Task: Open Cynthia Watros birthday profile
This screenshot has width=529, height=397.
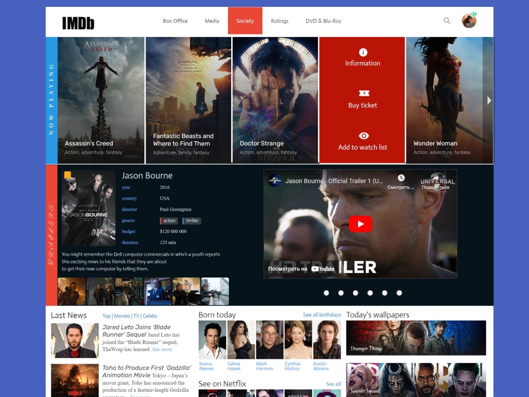Action: (298, 340)
